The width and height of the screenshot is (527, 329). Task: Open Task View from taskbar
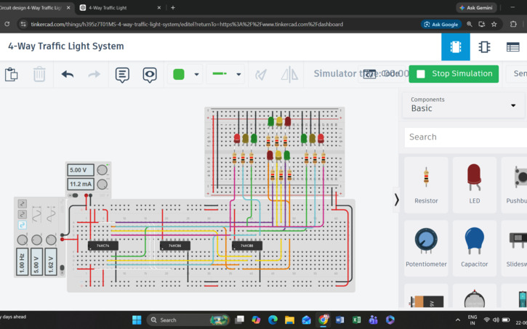pyautogui.click(x=239, y=320)
